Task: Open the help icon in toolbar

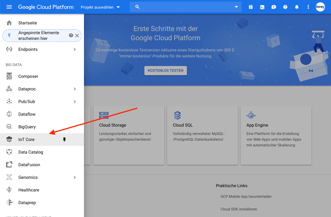Action: click(x=285, y=7)
